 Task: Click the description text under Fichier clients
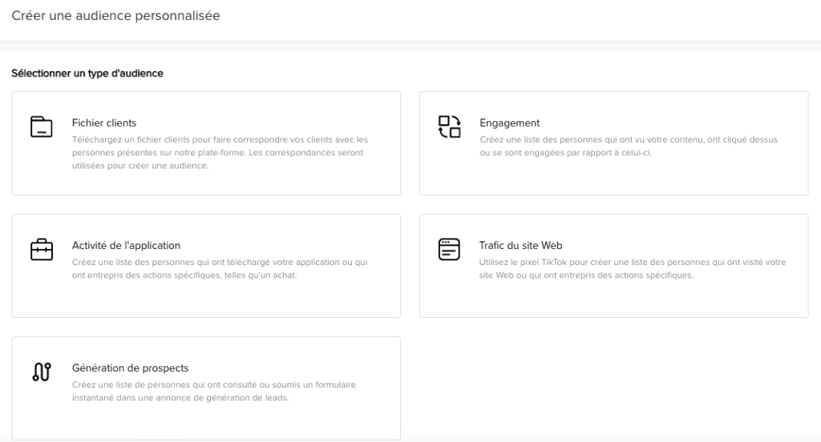220,152
